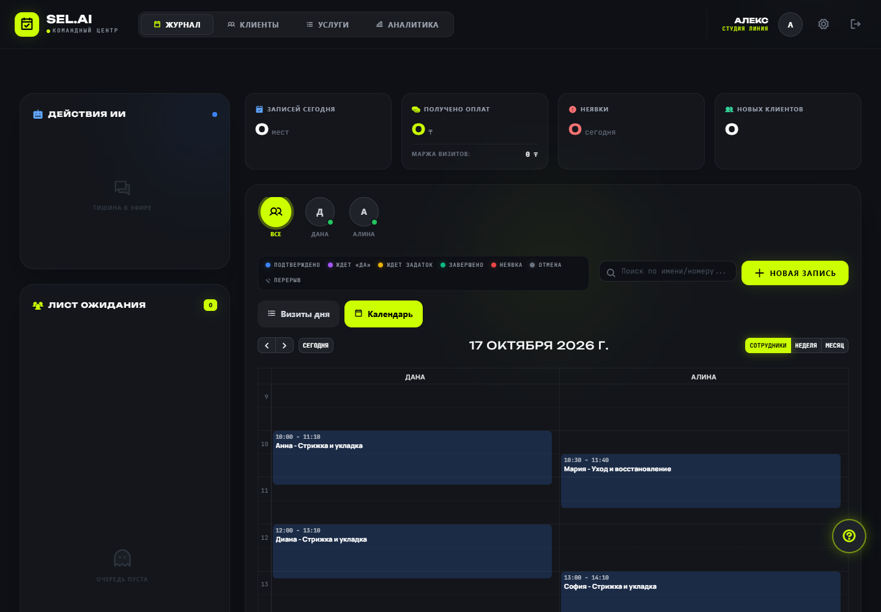Click the Новая запись button

click(795, 273)
